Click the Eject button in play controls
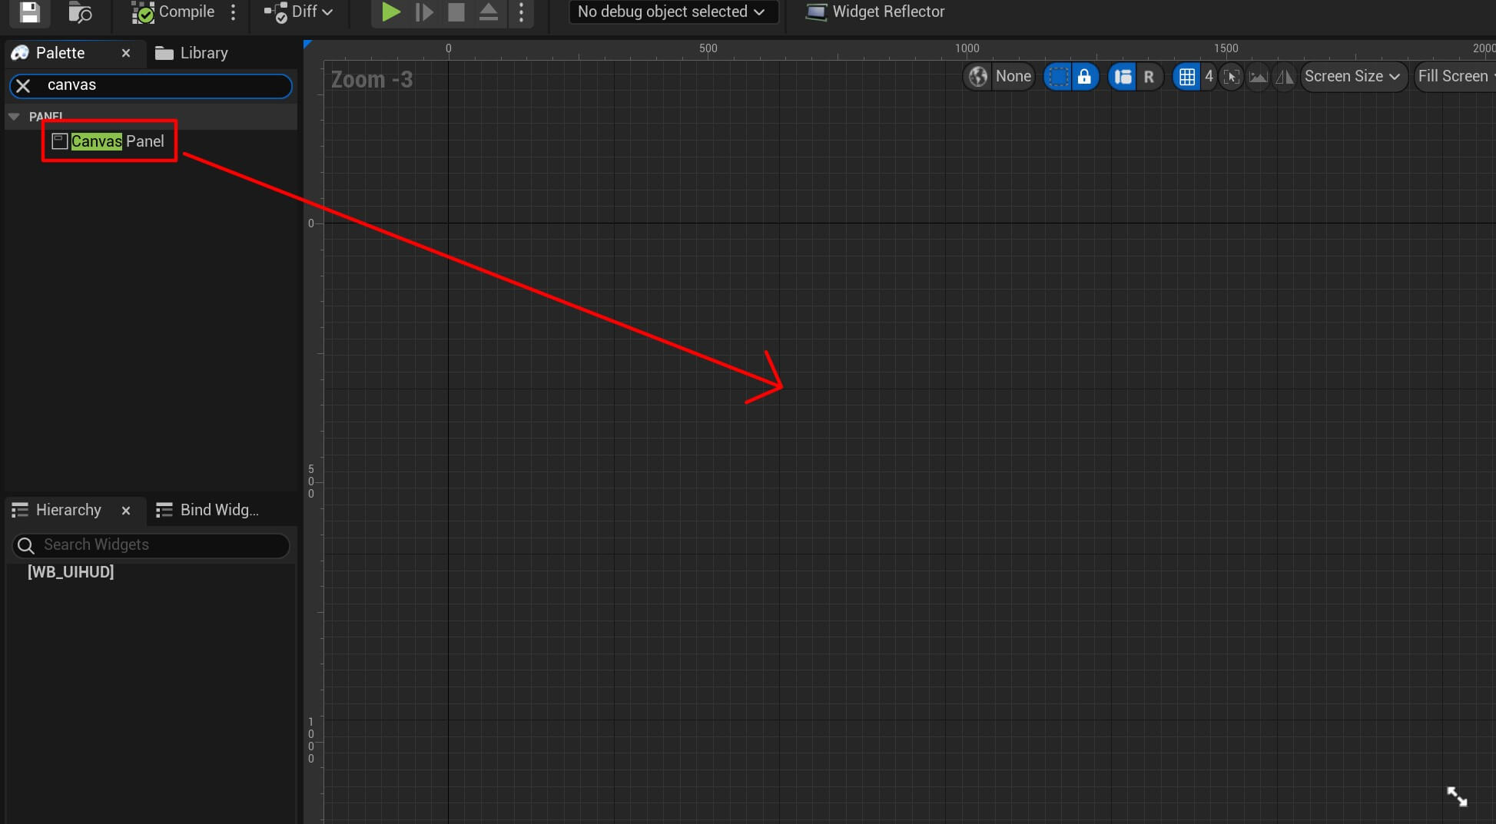 489,12
